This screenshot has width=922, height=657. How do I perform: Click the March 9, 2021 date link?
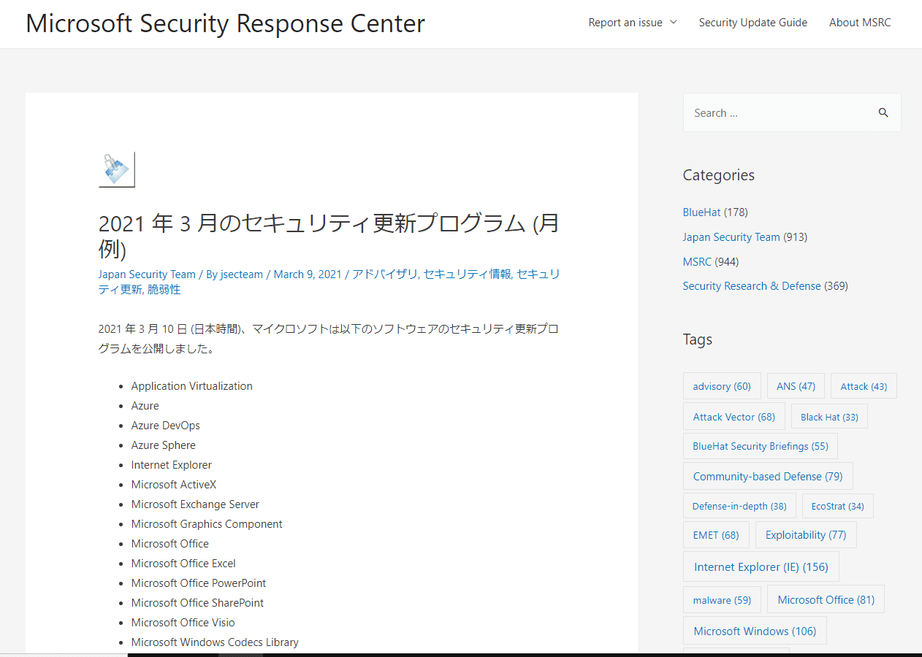point(308,274)
